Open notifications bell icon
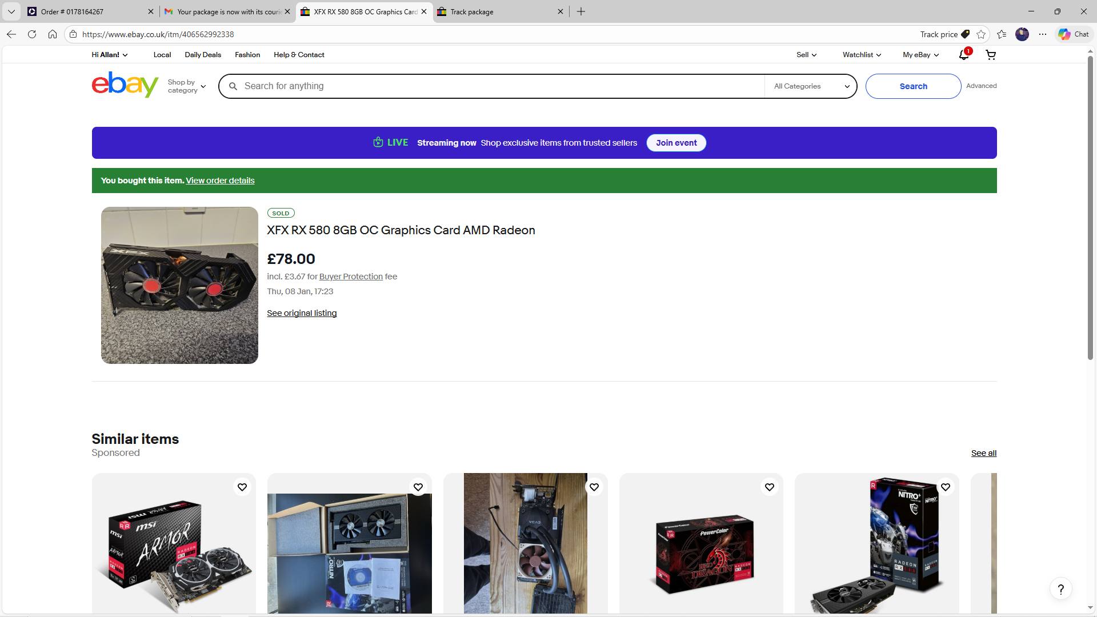The width and height of the screenshot is (1097, 617). [964, 55]
